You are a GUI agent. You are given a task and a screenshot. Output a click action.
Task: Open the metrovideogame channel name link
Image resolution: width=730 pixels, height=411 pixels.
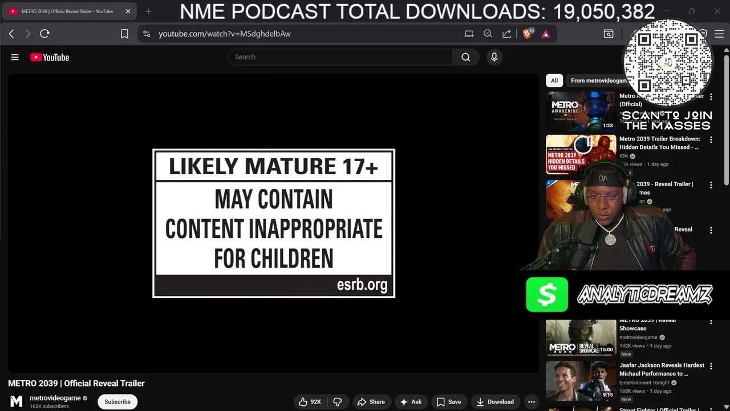(x=55, y=398)
